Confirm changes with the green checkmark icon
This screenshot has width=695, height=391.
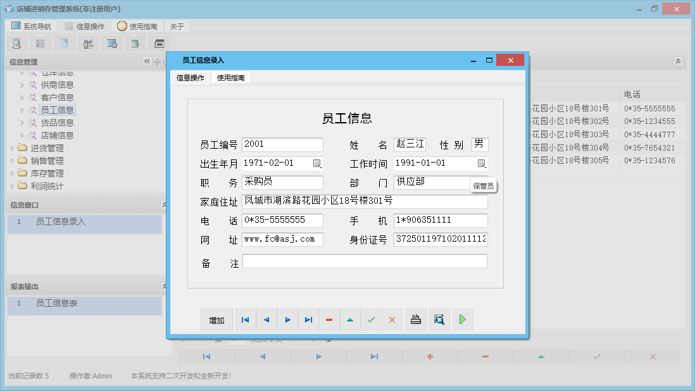[371, 320]
